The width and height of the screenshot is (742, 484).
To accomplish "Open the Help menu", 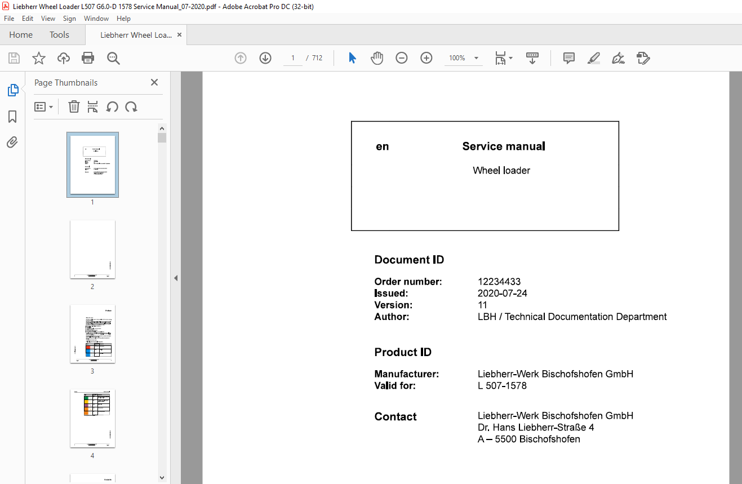I will [x=123, y=19].
